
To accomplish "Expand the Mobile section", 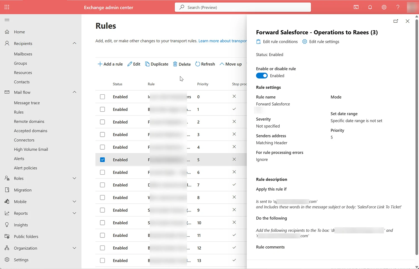I will (x=74, y=201).
